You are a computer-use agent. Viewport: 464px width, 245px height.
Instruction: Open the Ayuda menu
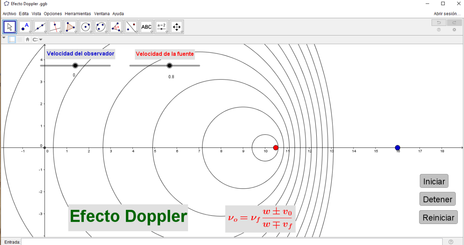[118, 14]
